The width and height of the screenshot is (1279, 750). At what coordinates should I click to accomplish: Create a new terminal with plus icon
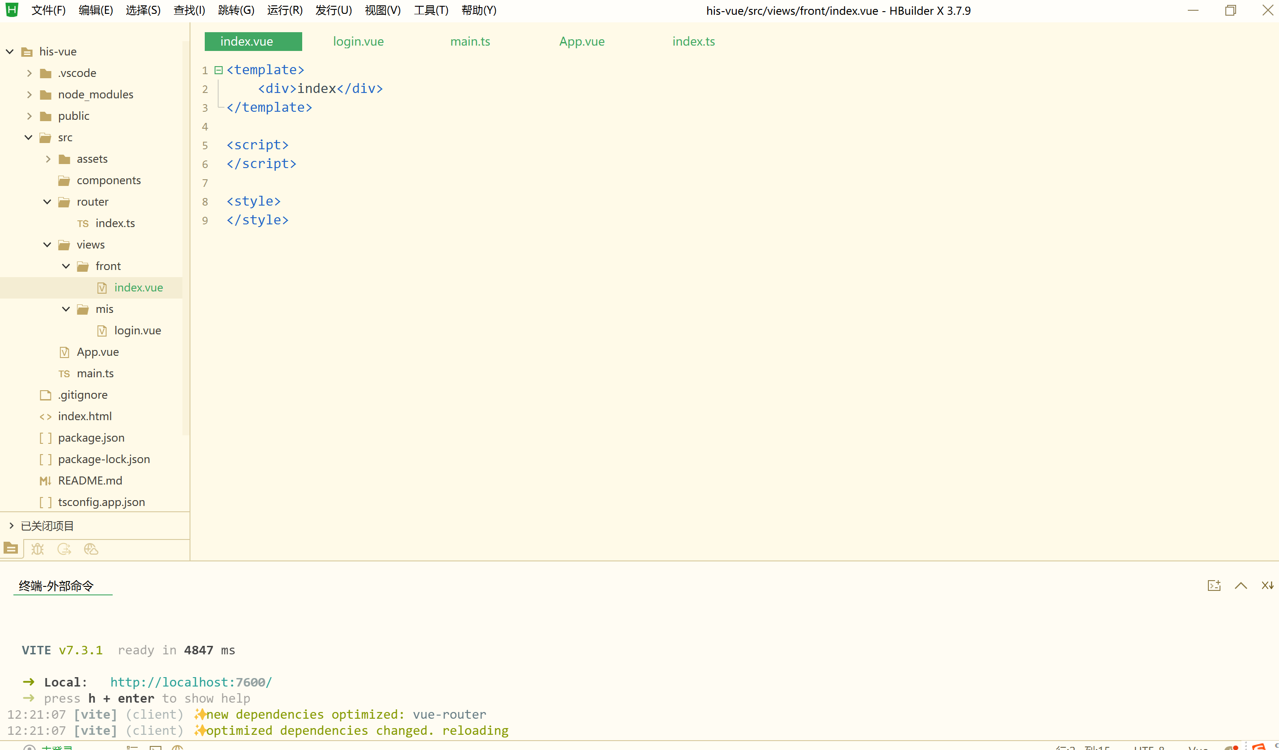(x=1214, y=586)
